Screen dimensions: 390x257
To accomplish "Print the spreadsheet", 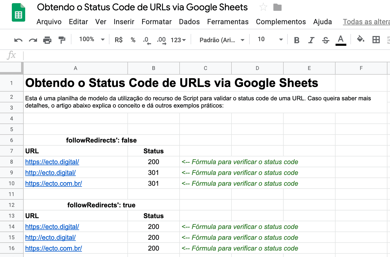I will tap(47, 40).
